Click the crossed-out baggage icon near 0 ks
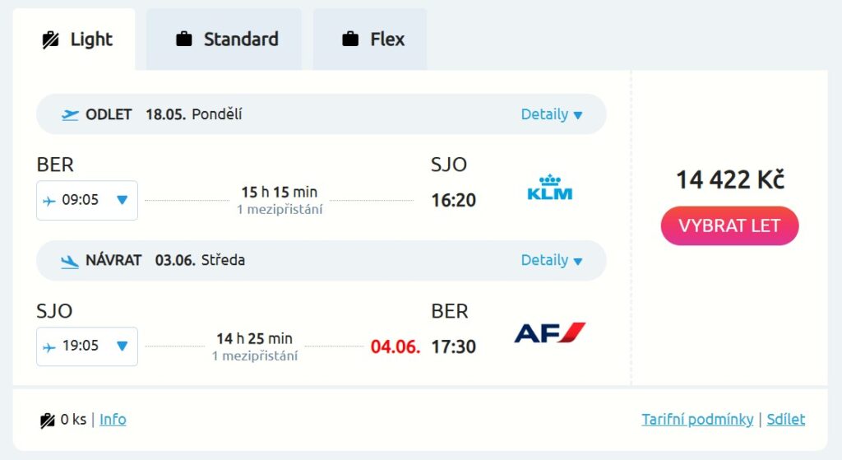 pos(48,421)
